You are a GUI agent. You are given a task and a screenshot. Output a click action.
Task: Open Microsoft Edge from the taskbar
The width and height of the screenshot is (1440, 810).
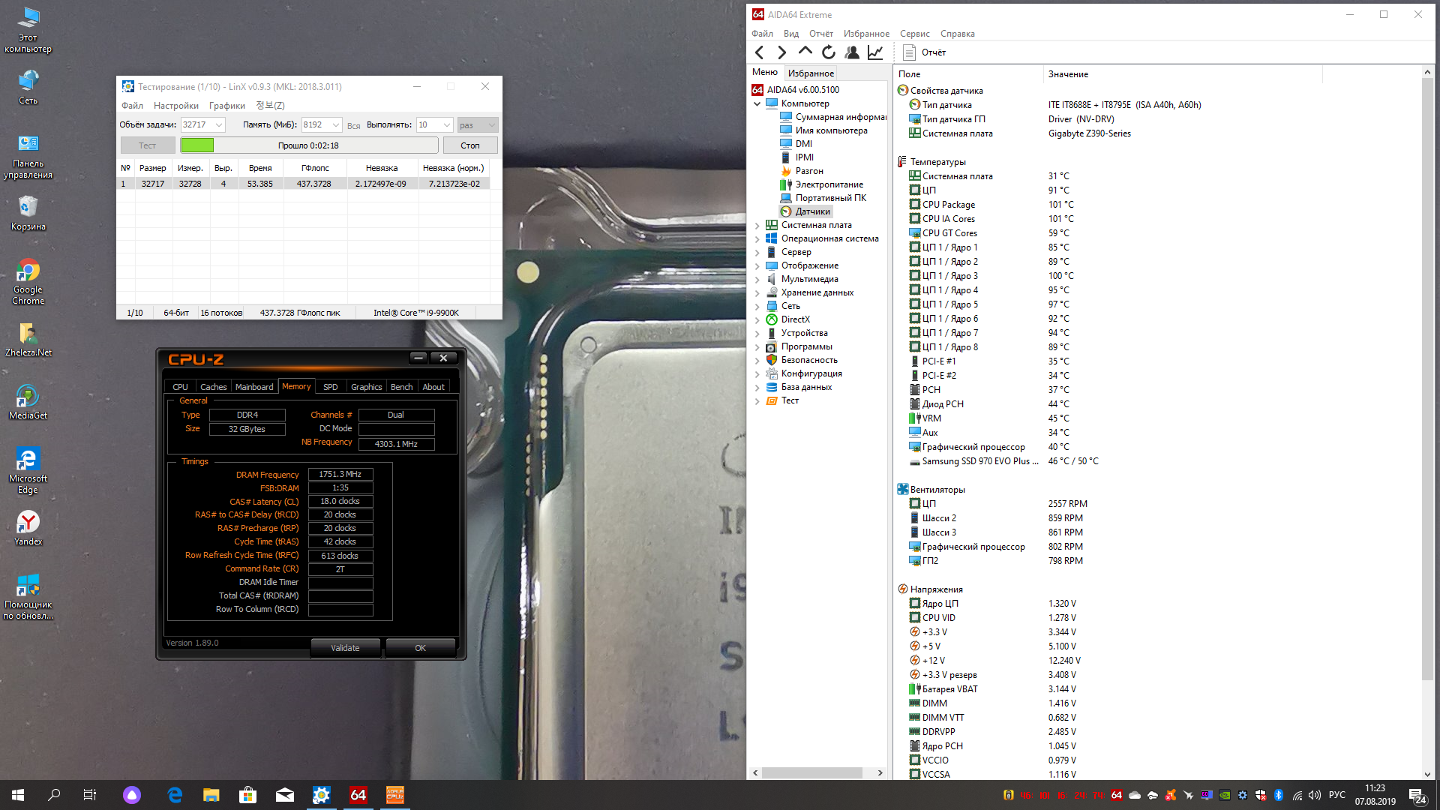[175, 795]
